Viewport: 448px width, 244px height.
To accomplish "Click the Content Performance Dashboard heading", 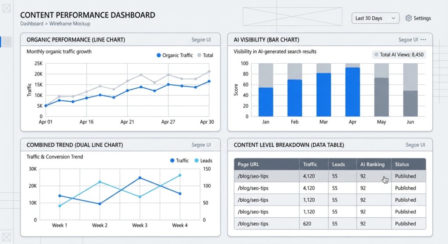I will [x=87, y=15].
